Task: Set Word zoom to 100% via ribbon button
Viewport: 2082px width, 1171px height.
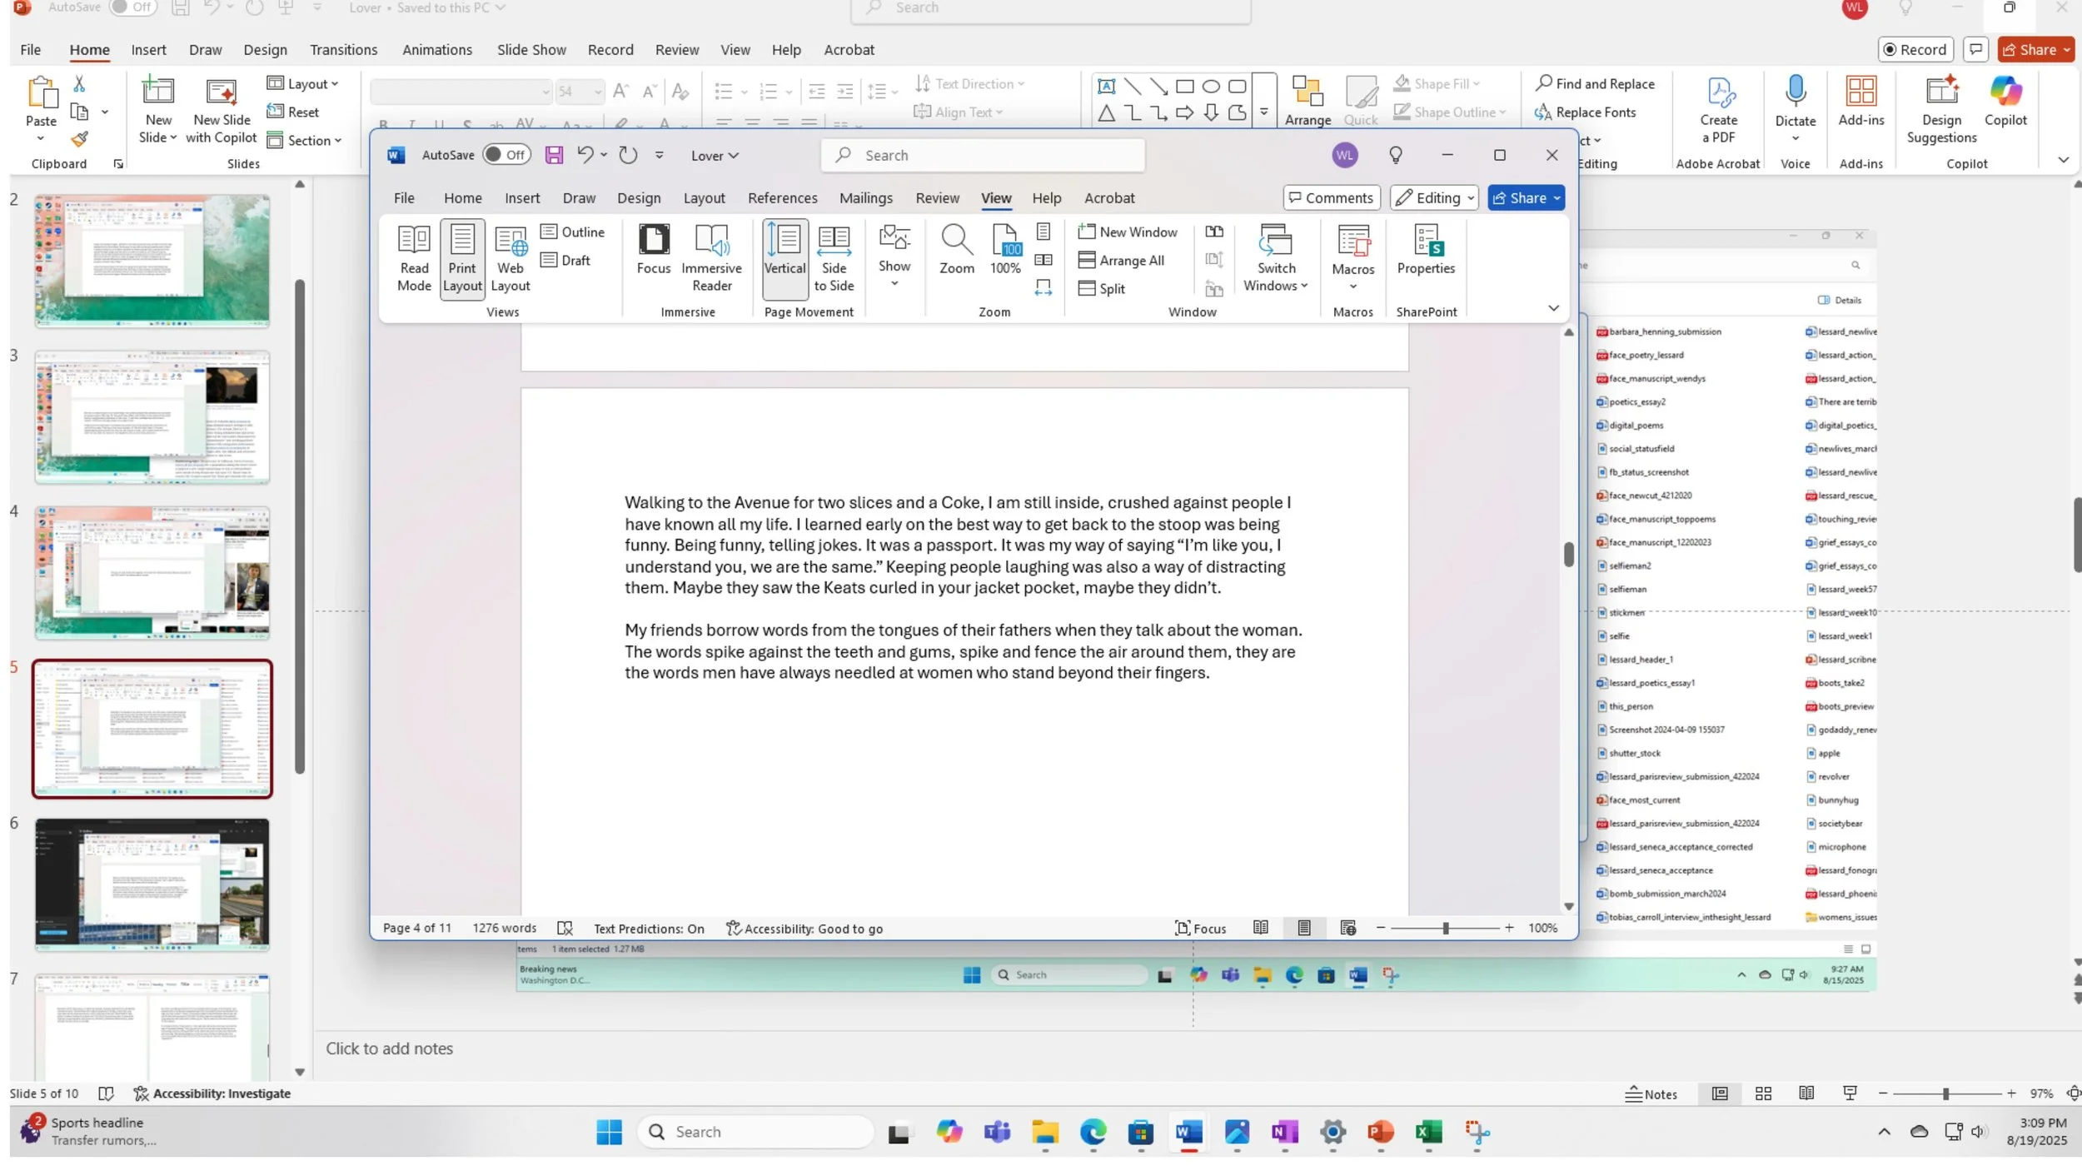Action: [x=1005, y=250]
